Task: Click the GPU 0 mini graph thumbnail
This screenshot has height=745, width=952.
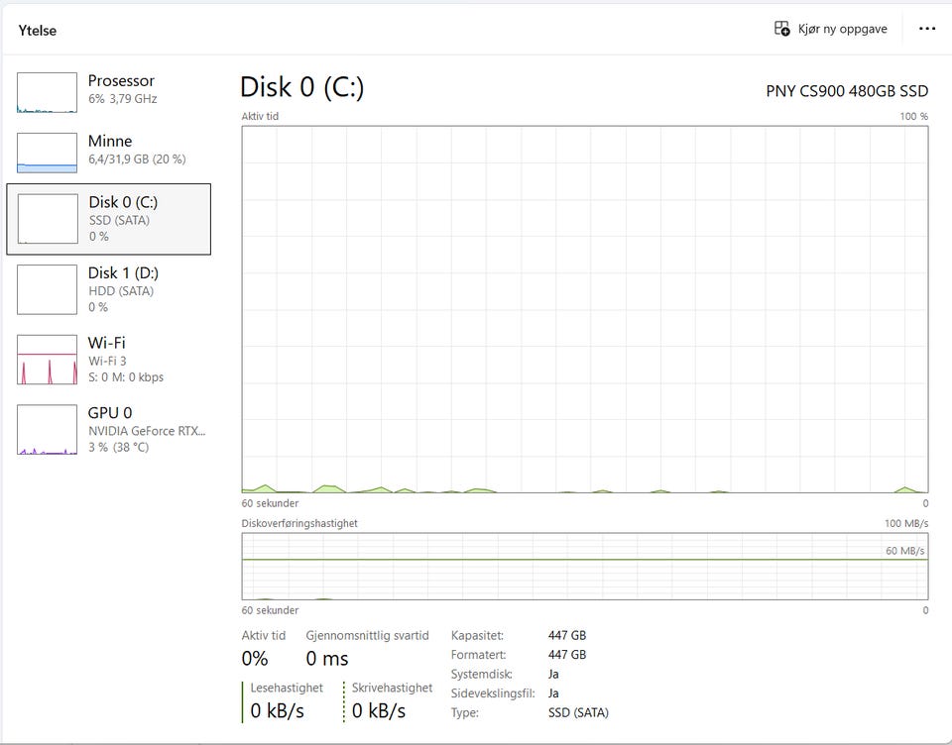Action: coord(47,430)
